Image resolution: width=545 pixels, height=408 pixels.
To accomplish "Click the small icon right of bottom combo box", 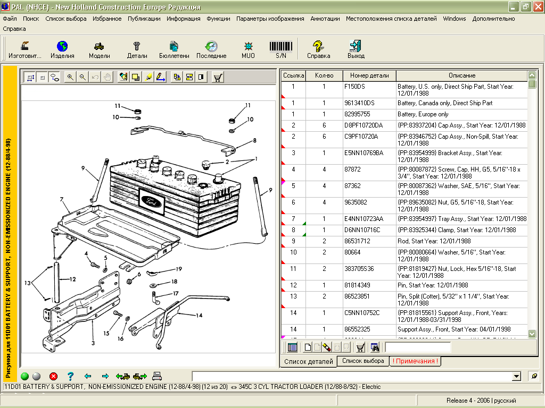I will (x=534, y=377).
